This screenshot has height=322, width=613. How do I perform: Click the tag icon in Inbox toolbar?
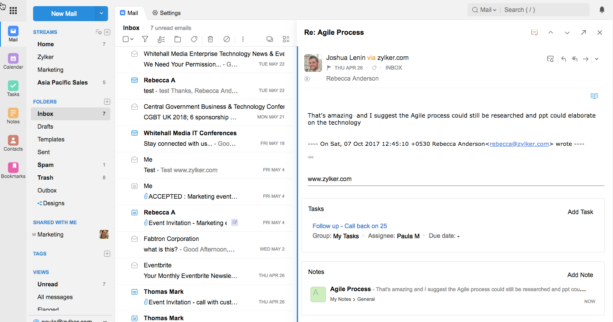pos(194,39)
